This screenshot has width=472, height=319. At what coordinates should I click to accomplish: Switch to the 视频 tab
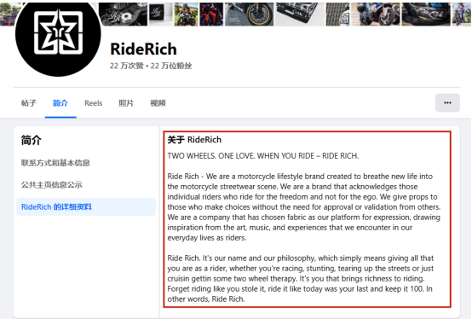click(158, 103)
